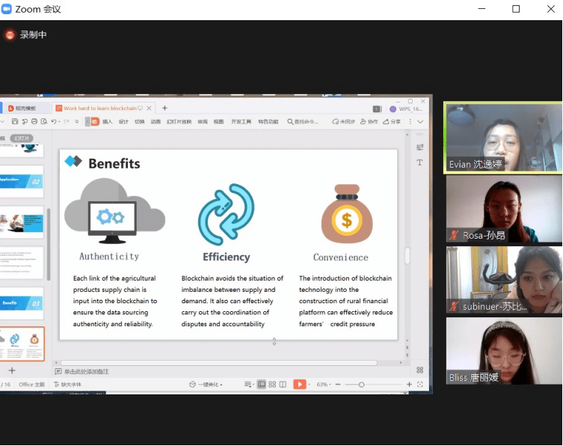Toggle normal view mode button

point(261,384)
